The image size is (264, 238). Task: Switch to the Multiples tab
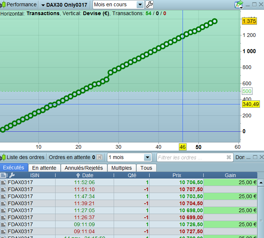tap(121, 168)
